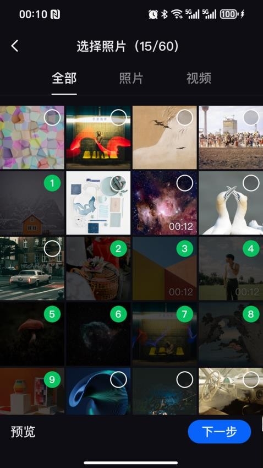Select the white vintage car street photo
Viewport: 263px width, 468px height.
(52, 249)
